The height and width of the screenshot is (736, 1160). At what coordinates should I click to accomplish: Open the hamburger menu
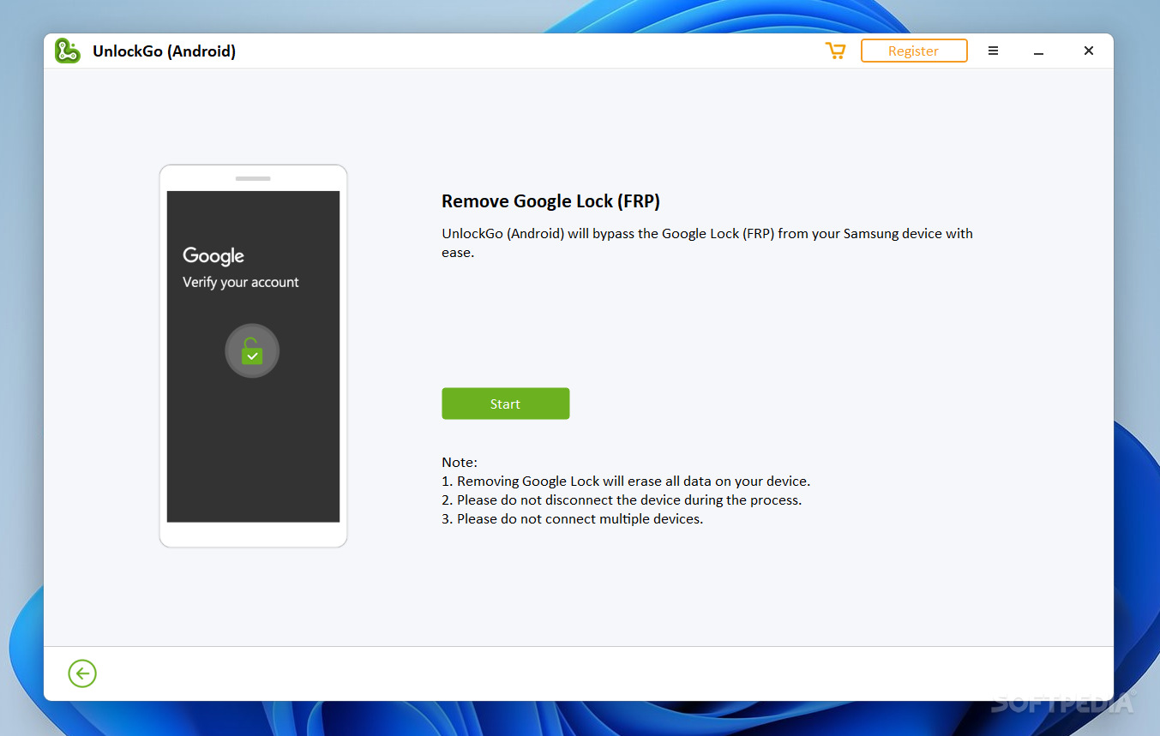click(993, 51)
